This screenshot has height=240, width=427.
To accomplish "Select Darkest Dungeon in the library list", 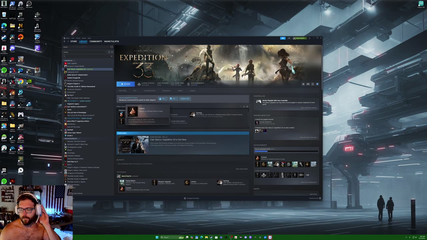I will [73, 78].
